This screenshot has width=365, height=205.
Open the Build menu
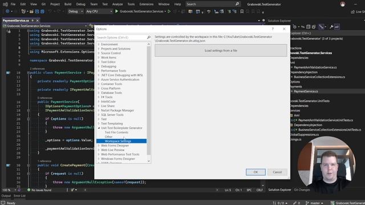tap(68, 4)
